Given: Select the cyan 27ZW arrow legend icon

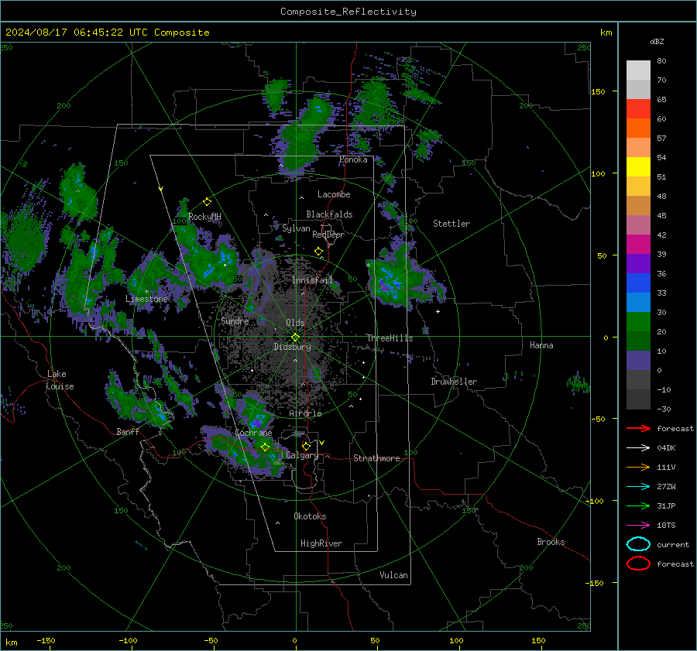Looking at the screenshot, I should [638, 487].
